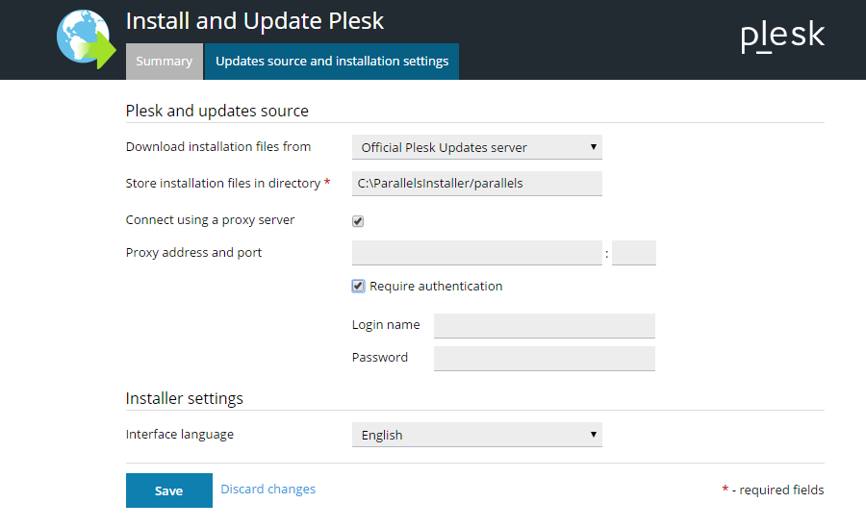The width and height of the screenshot is (866, 528).
Task: Click the small proxy port field
Action: 634,254
